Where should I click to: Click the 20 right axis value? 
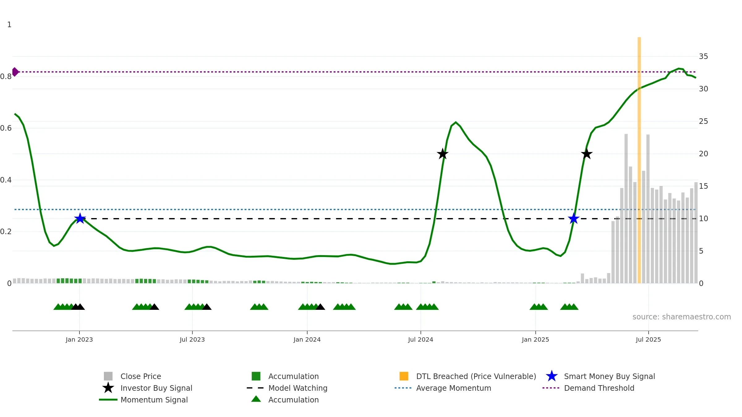(703, 154)
